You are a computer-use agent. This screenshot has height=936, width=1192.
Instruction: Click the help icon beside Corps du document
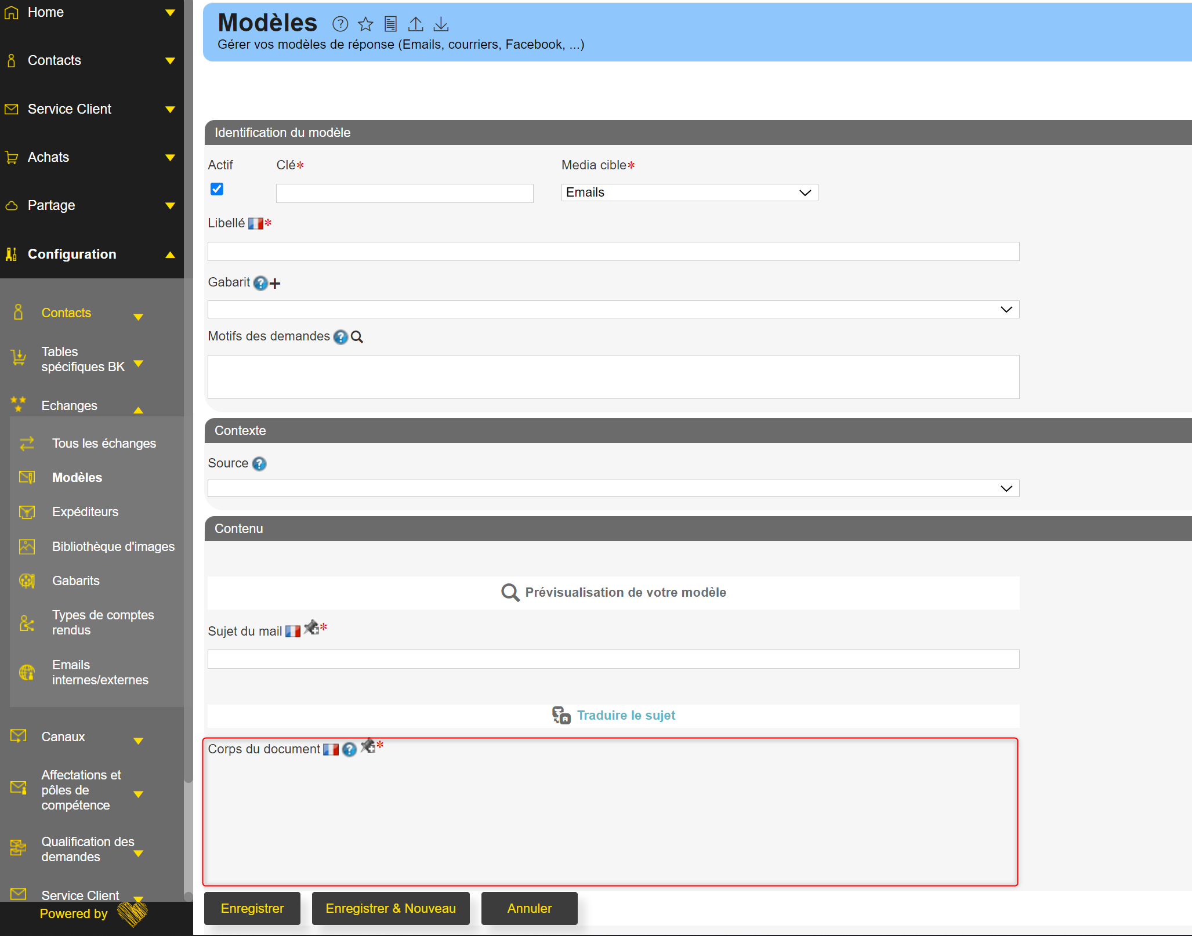349,750
